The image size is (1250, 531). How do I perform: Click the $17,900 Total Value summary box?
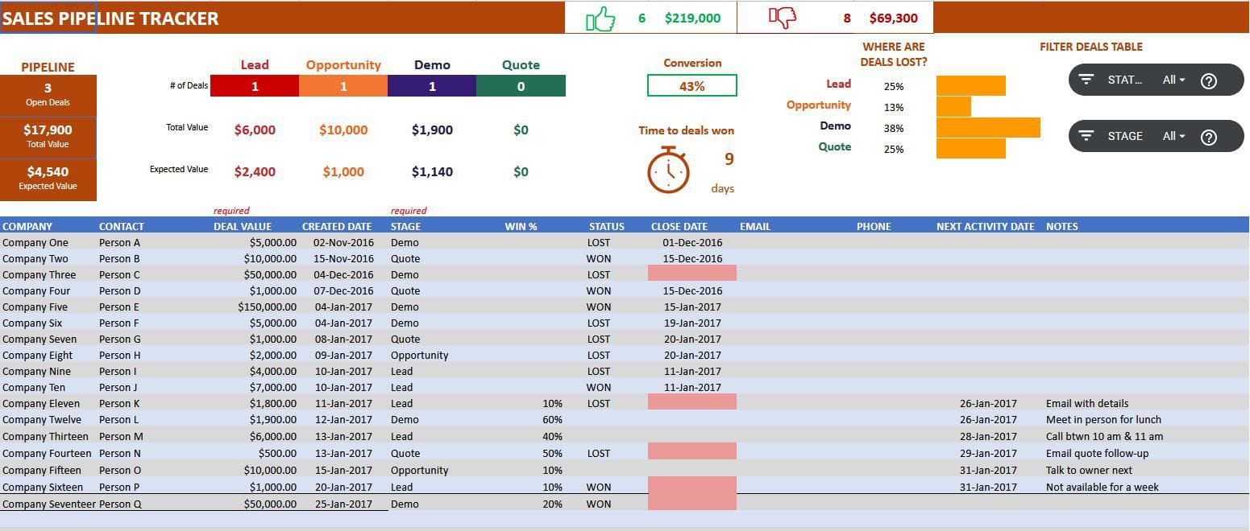pos(48,135)
